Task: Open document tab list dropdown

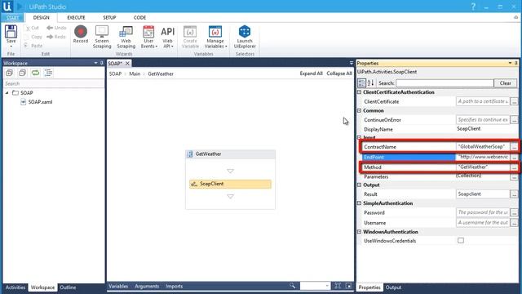Action: (352, 63)
